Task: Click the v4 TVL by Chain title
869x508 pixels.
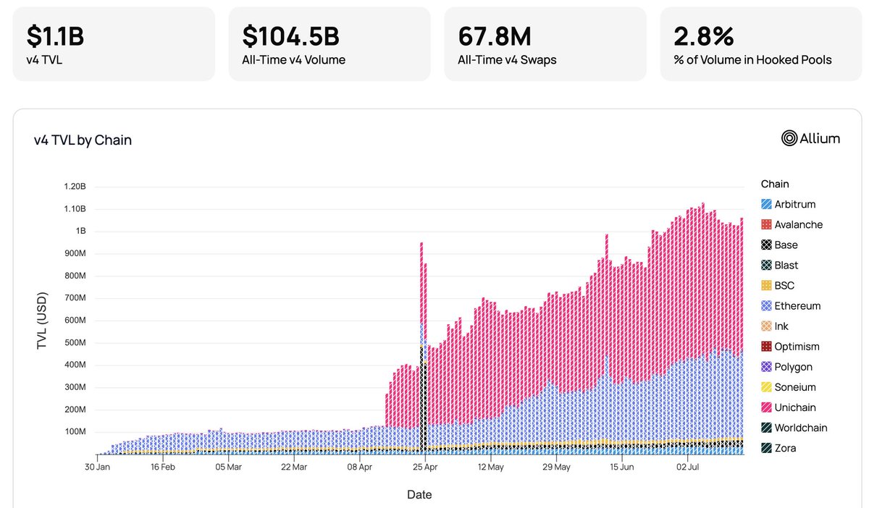Action: 83,140
